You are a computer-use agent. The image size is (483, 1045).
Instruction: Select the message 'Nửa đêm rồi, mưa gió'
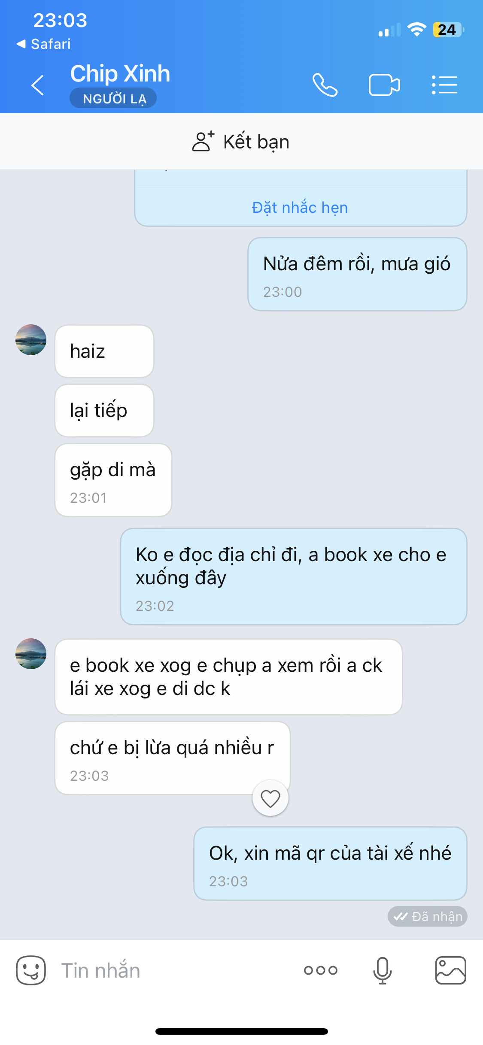pos(357,274)
